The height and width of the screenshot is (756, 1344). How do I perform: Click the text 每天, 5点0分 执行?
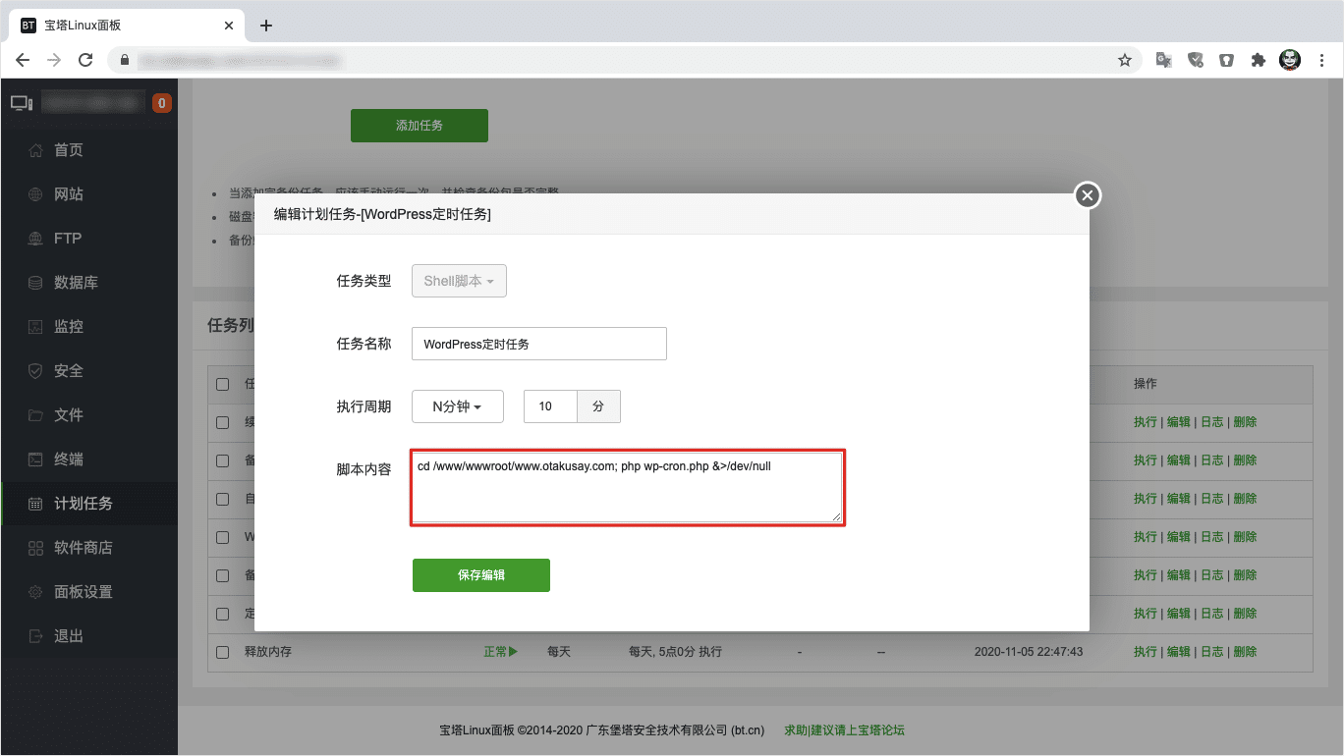coord(675,652)
